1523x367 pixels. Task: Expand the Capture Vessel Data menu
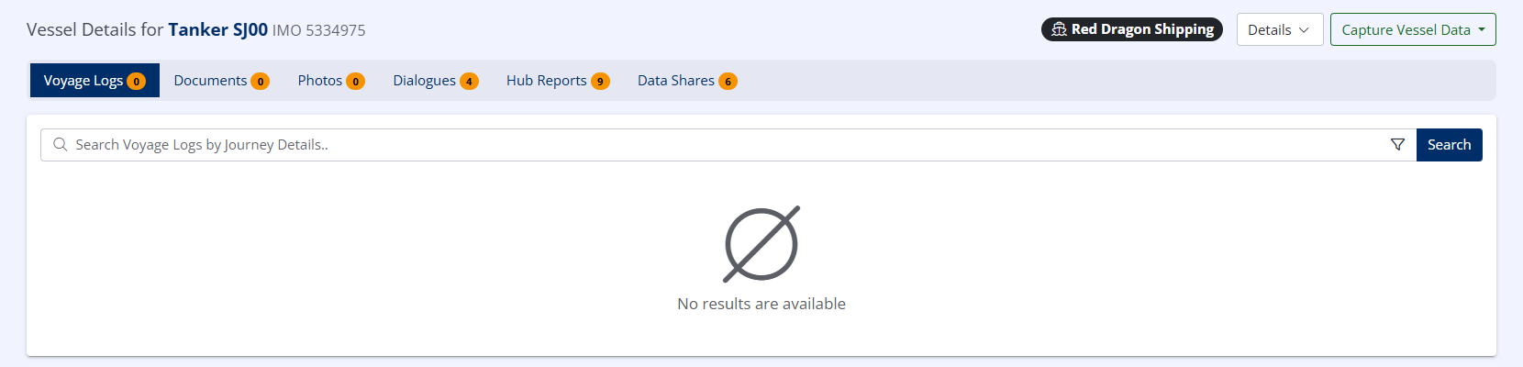[x=1413, y=29]
